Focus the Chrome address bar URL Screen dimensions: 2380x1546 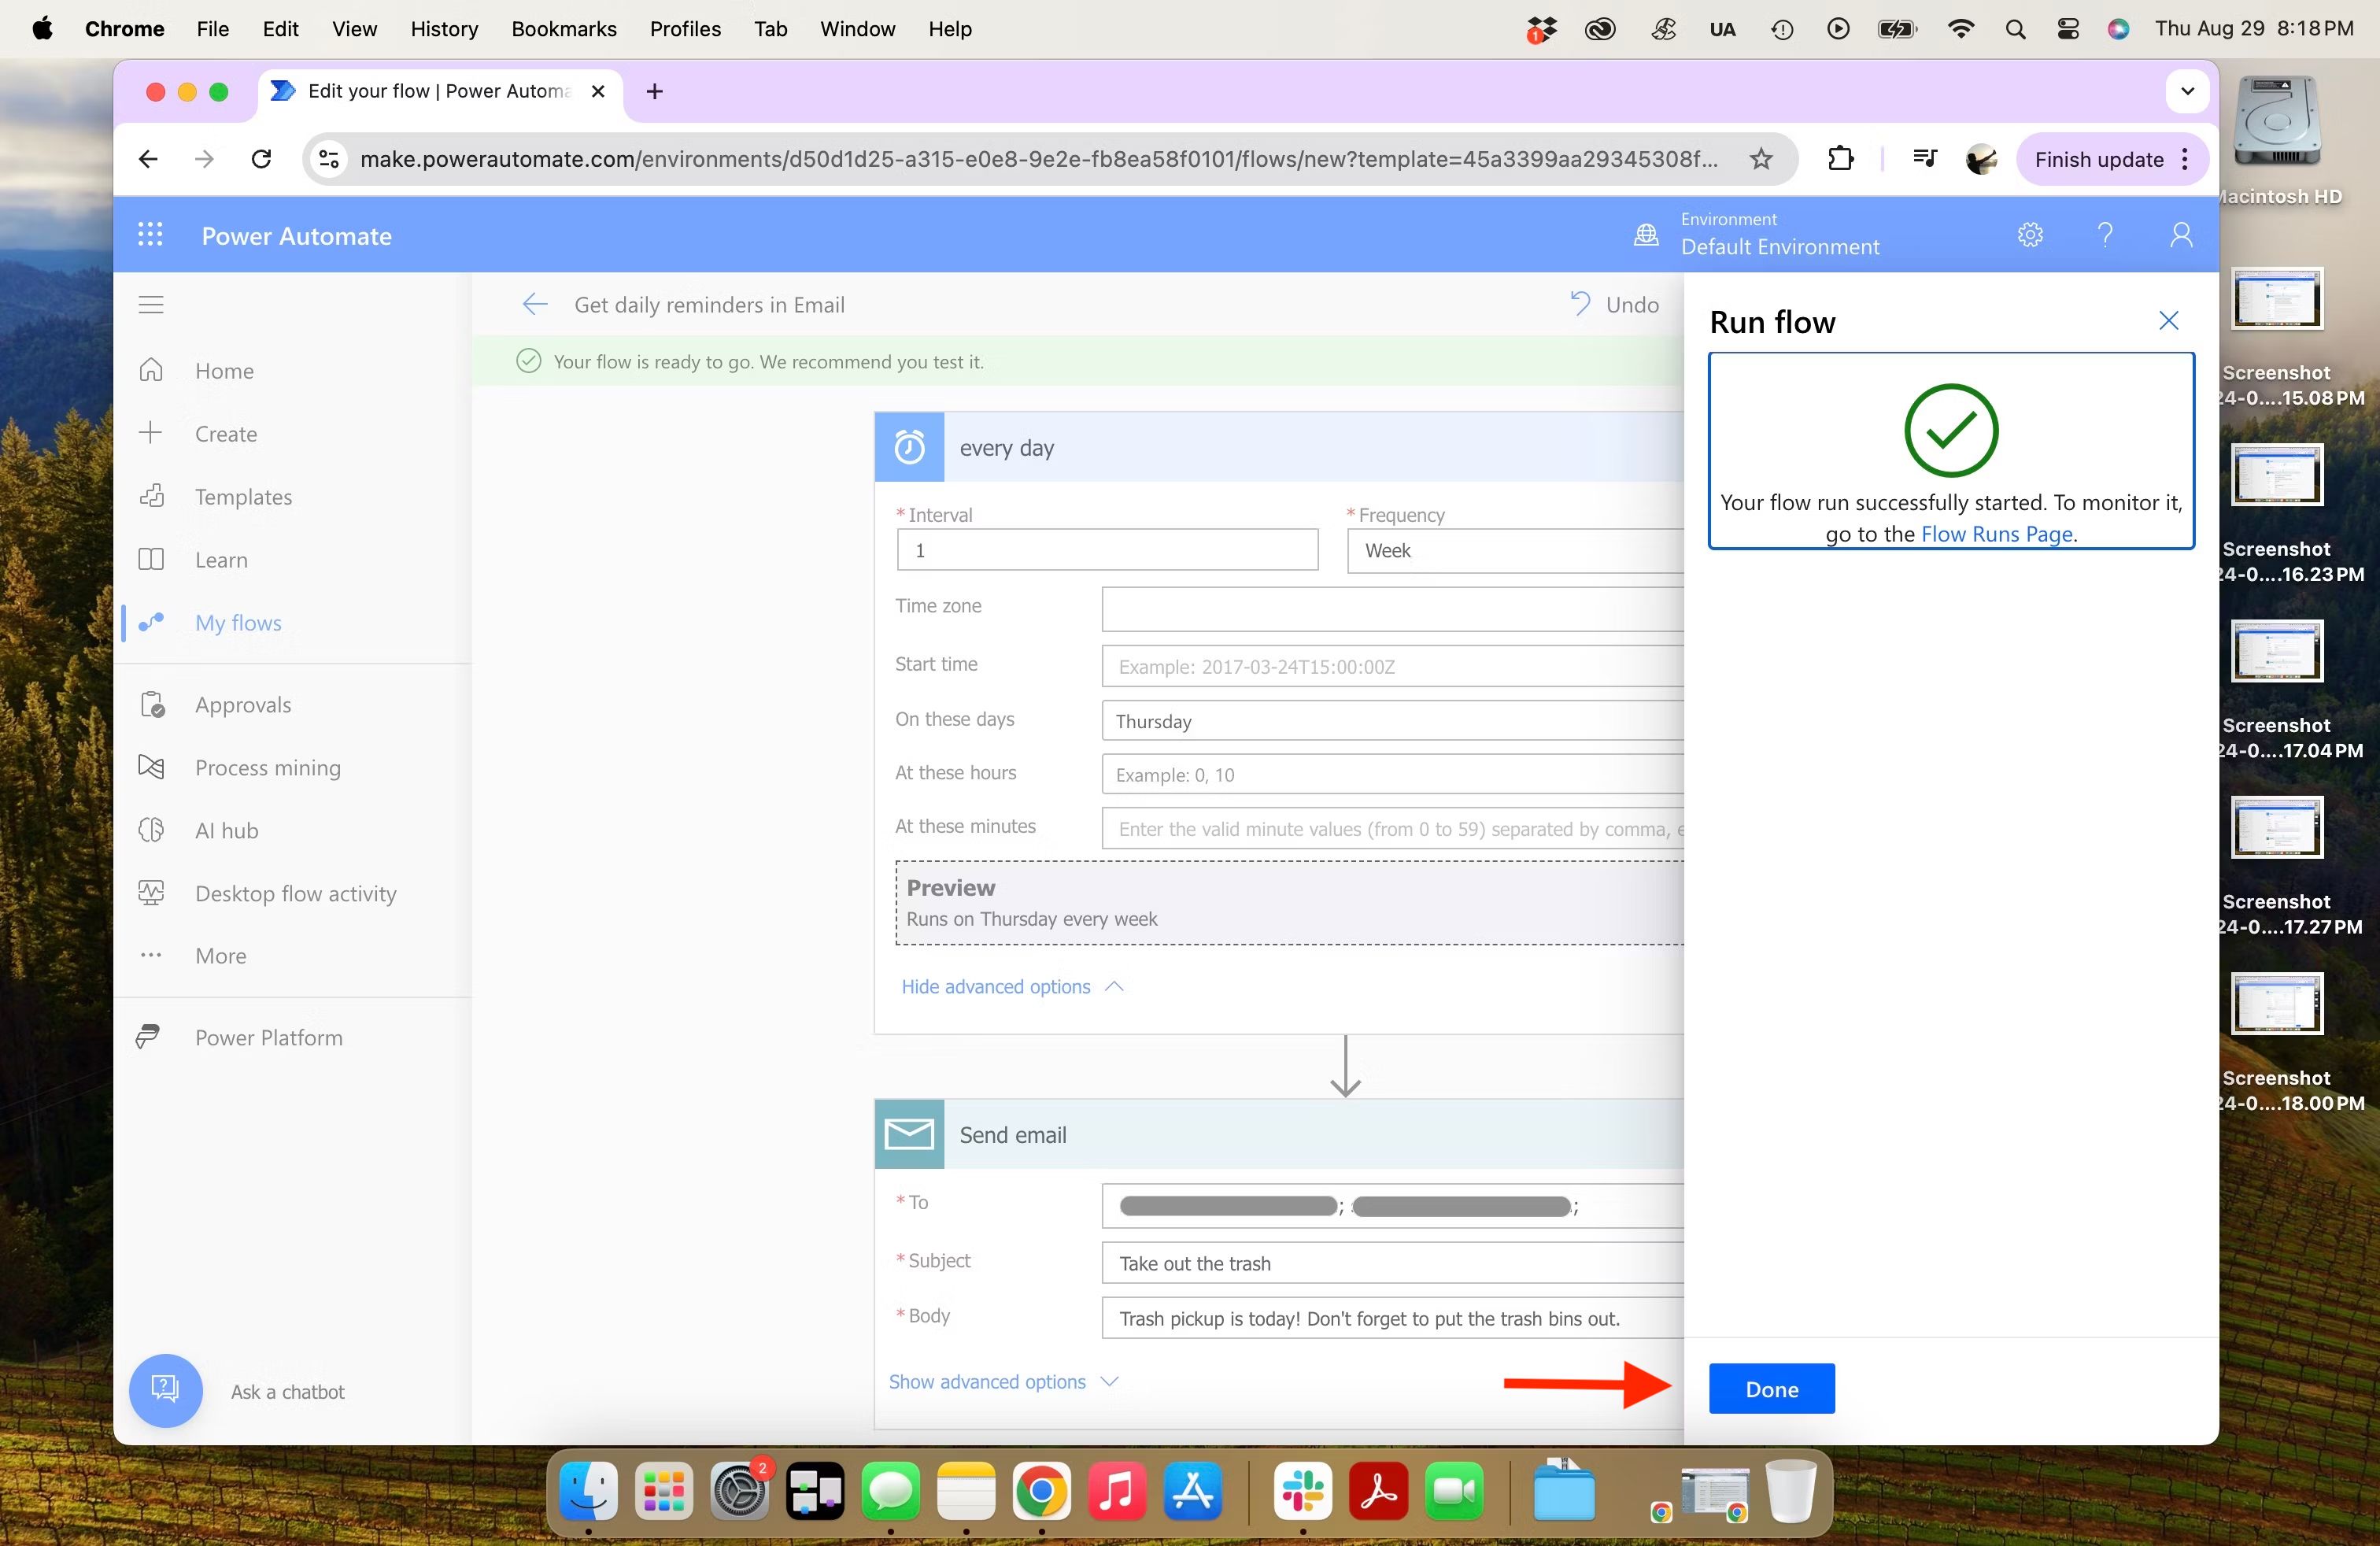[x=1039, y=159]
